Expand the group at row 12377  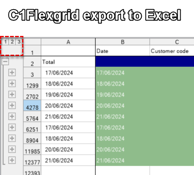coord(12,160)
